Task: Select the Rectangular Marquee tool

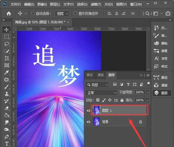Action: point(6,37)
